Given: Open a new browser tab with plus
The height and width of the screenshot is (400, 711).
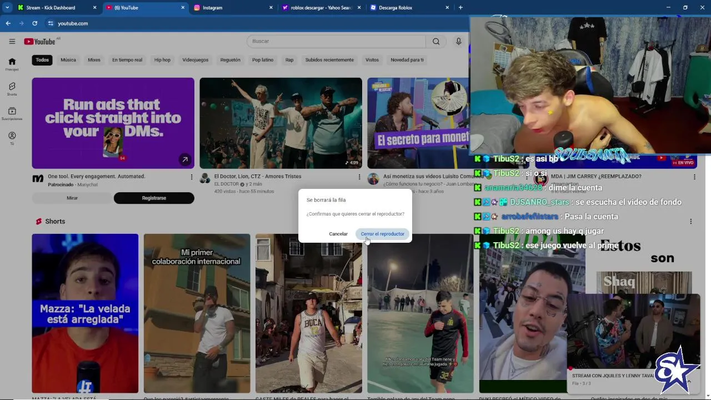Looking at the screenshot, I should click(x=460, y=8).
